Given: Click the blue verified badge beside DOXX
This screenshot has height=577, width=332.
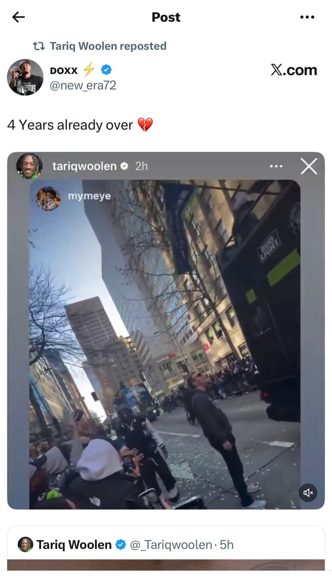Looking at the screenshot, I should pyautogui.click(x=106, y=70).
